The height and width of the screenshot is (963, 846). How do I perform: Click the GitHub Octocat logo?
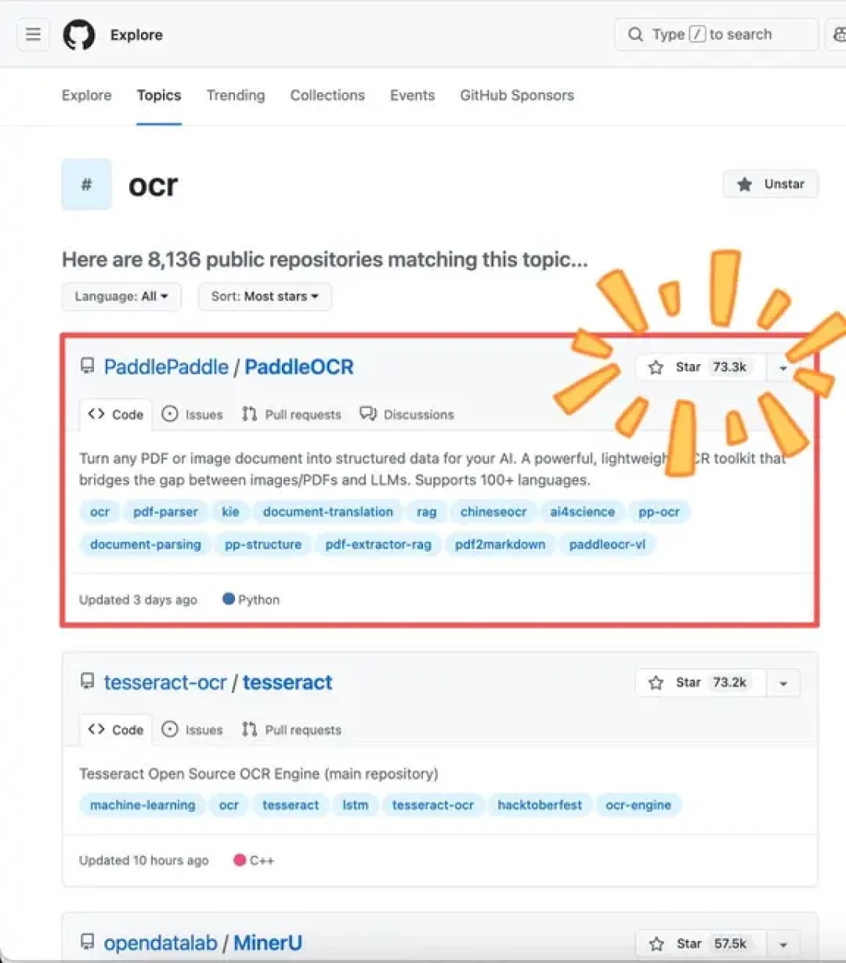[x=79, y=34]
